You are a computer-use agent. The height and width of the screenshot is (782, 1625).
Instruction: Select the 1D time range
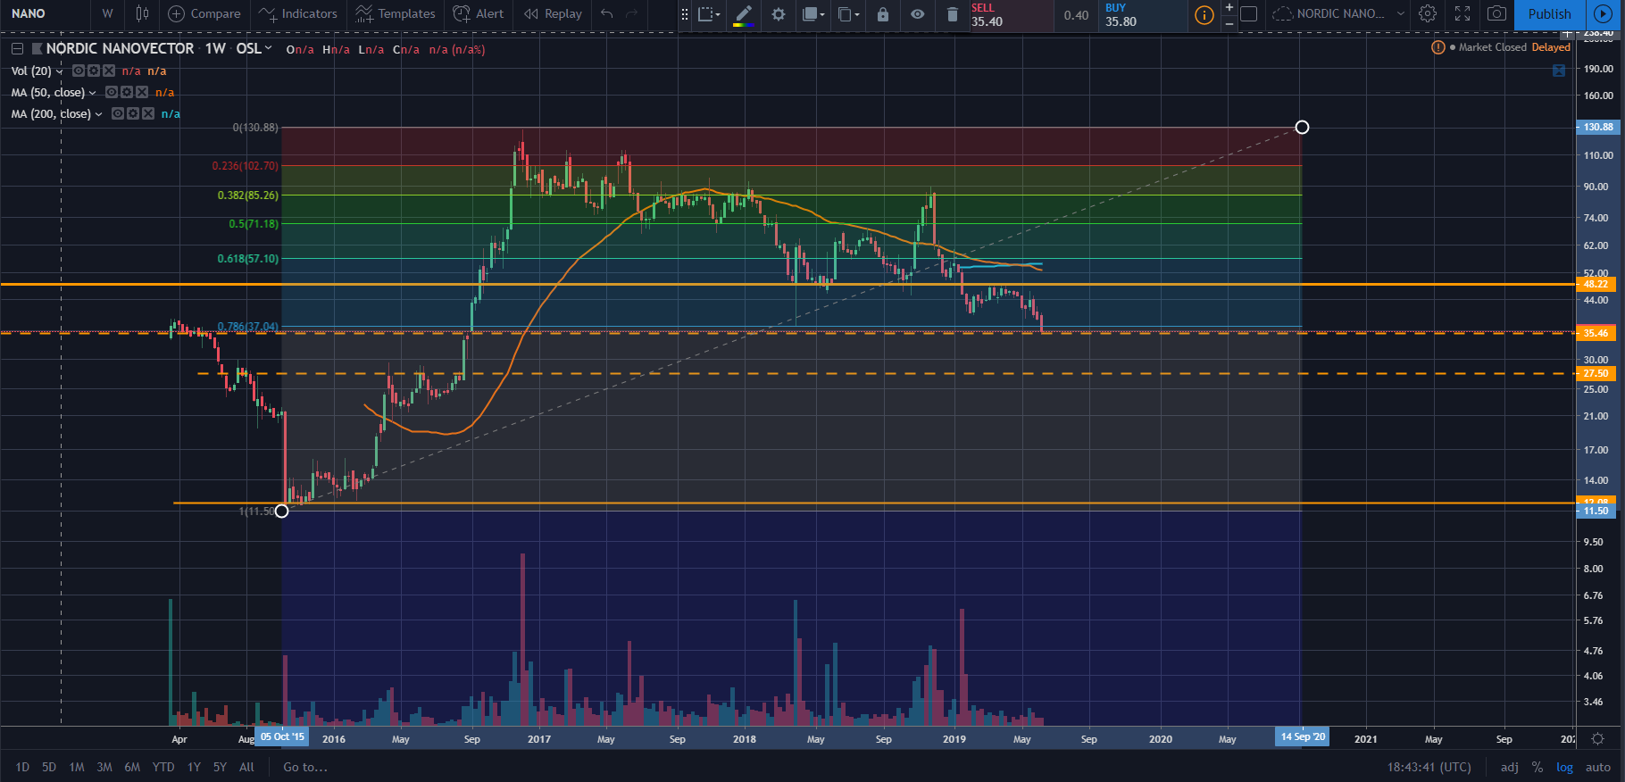point(22,767)
